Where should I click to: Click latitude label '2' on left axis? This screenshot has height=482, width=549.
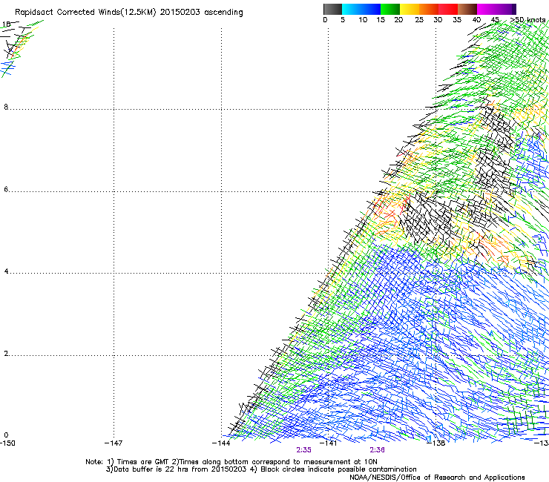(6, 354)
